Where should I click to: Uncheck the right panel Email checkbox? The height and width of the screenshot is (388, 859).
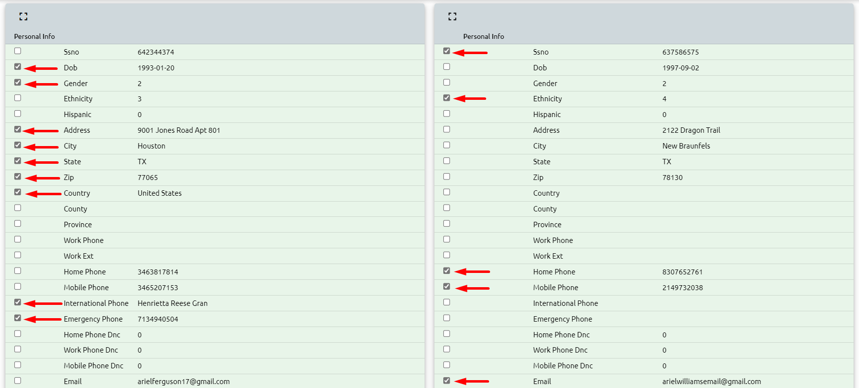(447, 381)
